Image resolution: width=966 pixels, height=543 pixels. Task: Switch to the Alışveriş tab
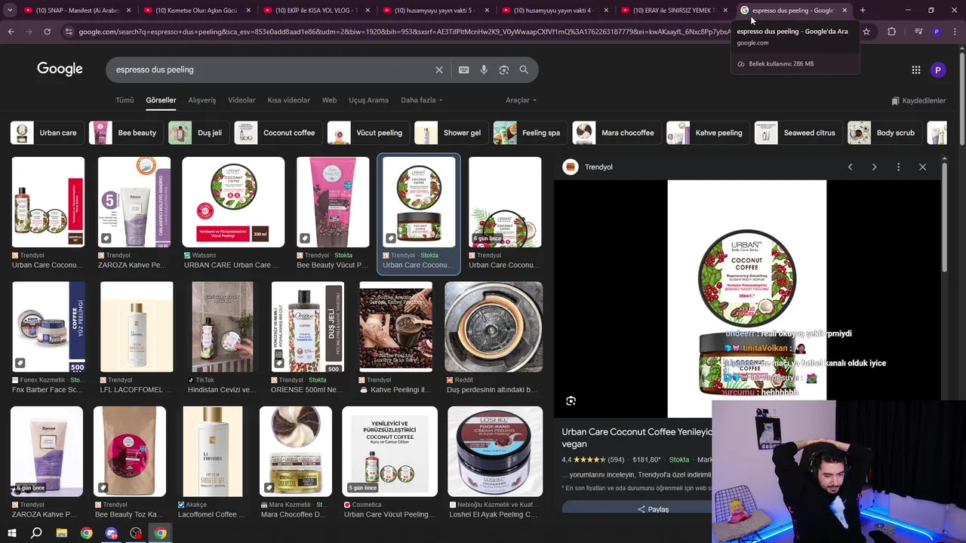202,100
